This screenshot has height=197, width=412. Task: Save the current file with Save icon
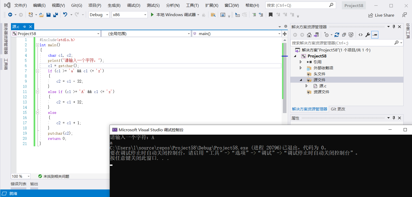(x=48, y=15)
